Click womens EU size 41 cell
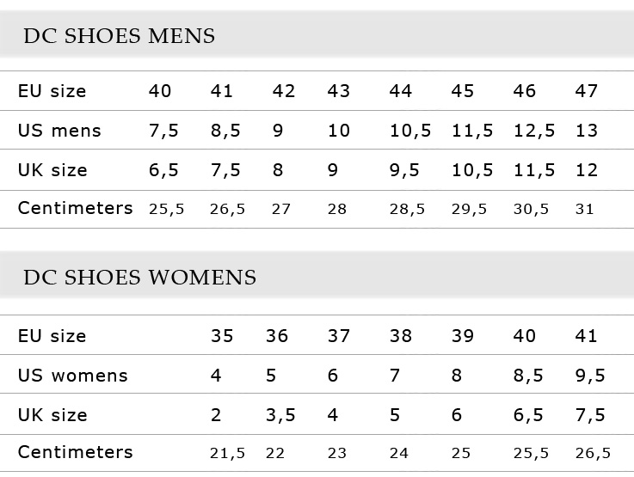Screen dimensions: 634x477 pos(587,336)
